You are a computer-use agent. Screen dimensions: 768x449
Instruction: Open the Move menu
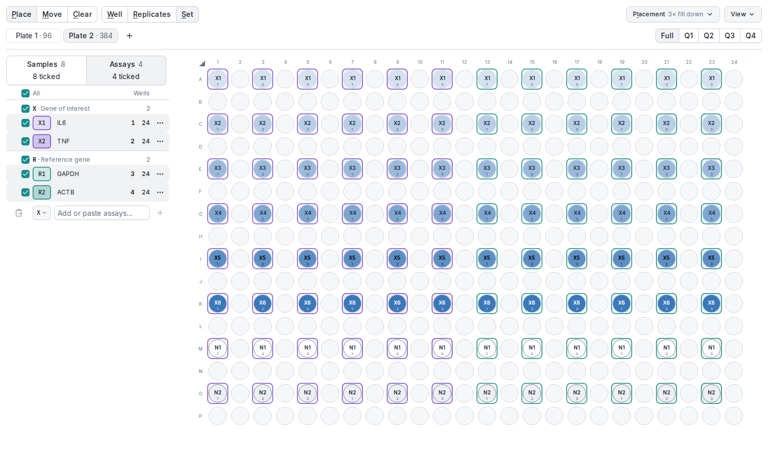[52, 14]
